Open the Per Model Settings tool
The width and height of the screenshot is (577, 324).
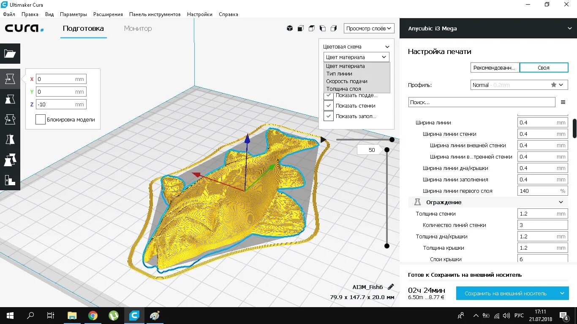pyautogui.click(x=10, y=160)
